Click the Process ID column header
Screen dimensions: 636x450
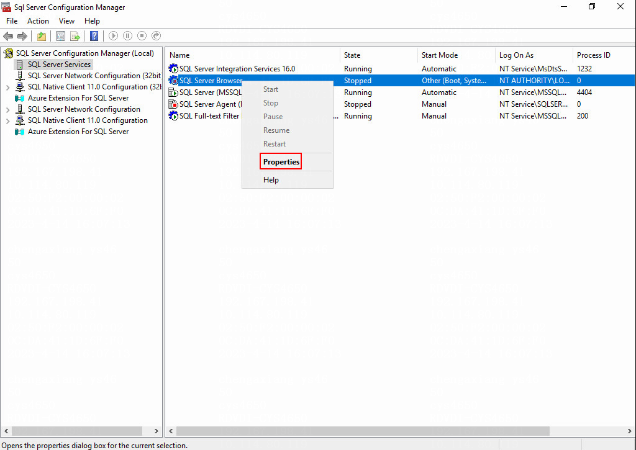tap(604, 55)
